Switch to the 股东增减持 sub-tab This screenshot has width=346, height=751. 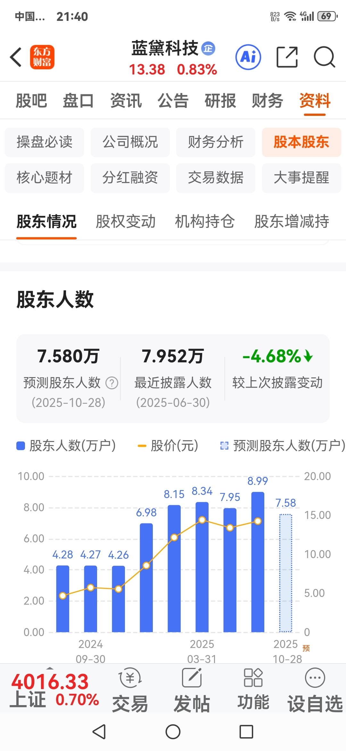point(292,221)
